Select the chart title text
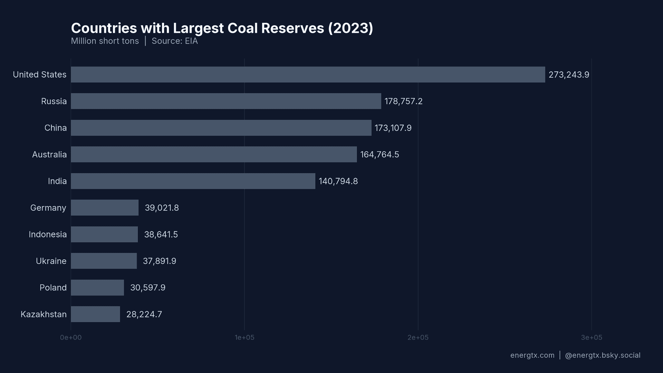This screenshot has height=373, width=663. (222, 28)
